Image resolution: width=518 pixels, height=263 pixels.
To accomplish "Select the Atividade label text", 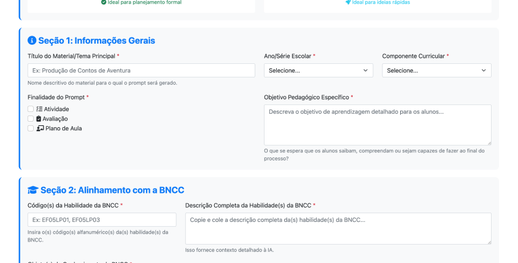I will (x=56, y=109).
